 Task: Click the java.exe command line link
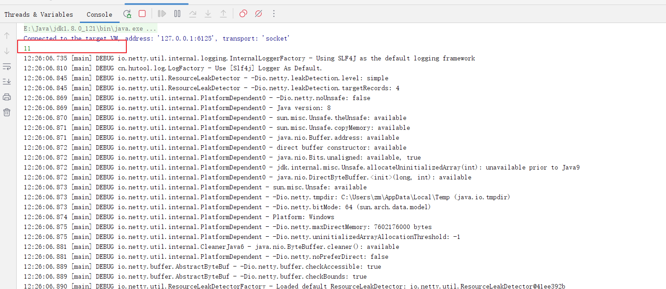tap(90, 28)
